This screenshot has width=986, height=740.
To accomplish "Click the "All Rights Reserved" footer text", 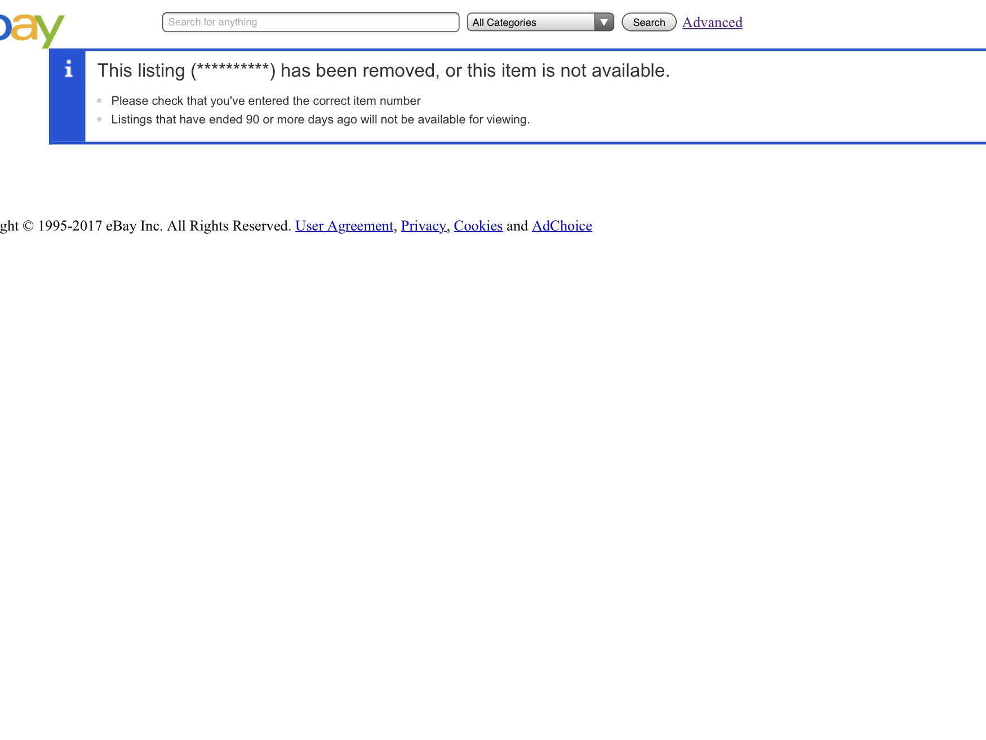I will click(229, 225).
